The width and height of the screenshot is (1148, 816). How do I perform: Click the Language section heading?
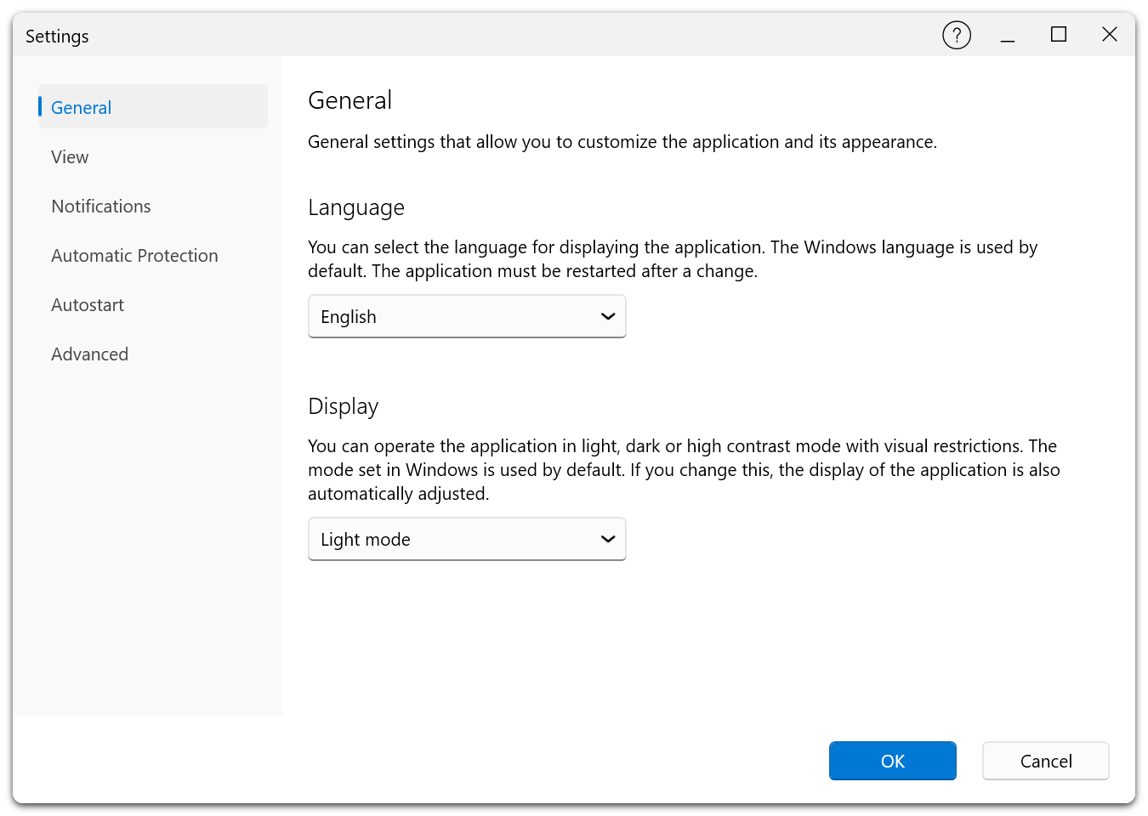pos(356,207)
